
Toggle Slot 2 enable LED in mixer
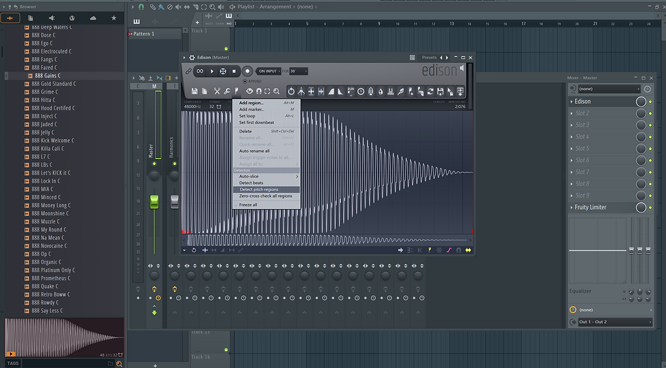650,113
